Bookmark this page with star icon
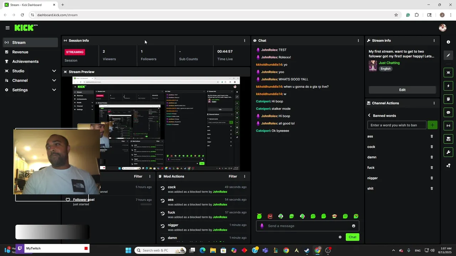Screen dimensions: 456x256 point(396,15)
